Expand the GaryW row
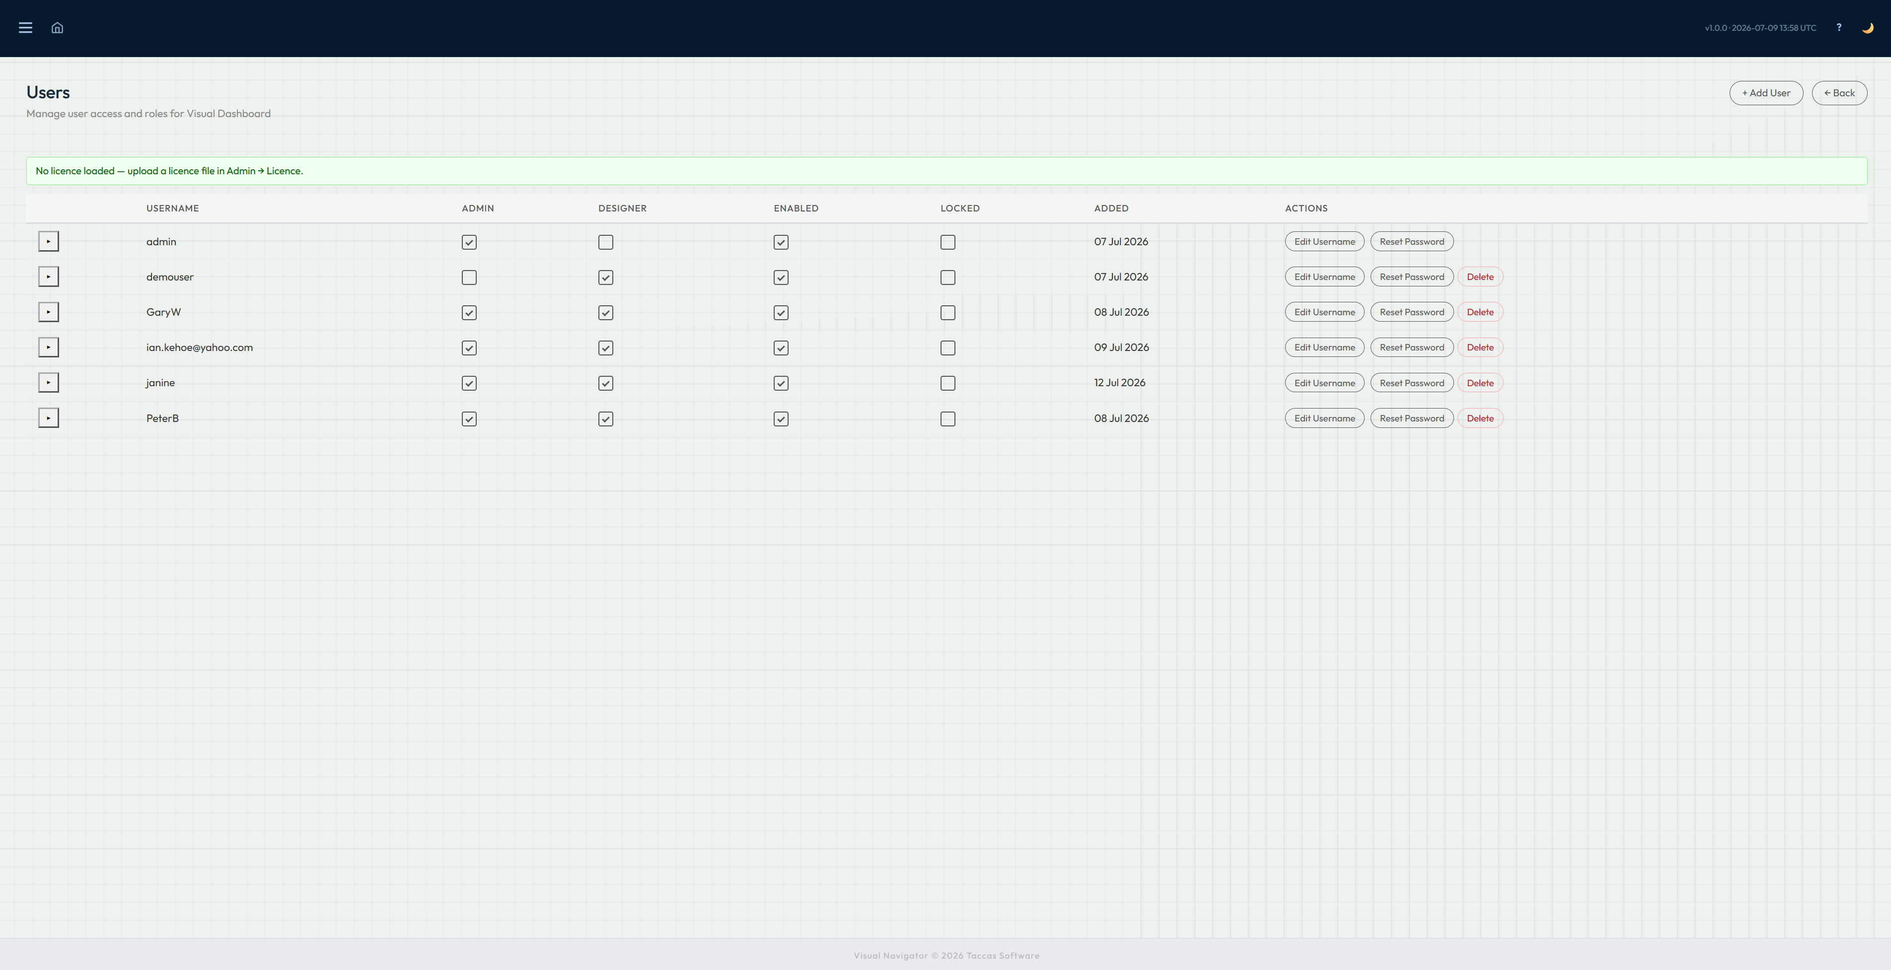Screen dimensions: 1891x970 coord(49,312)
